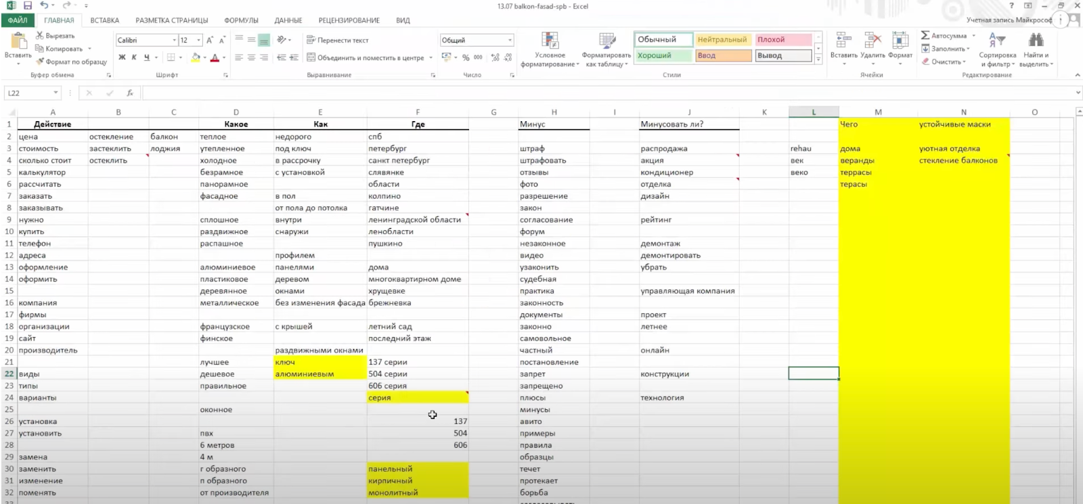Open the Calibri font name dropdown

[174, 40]
